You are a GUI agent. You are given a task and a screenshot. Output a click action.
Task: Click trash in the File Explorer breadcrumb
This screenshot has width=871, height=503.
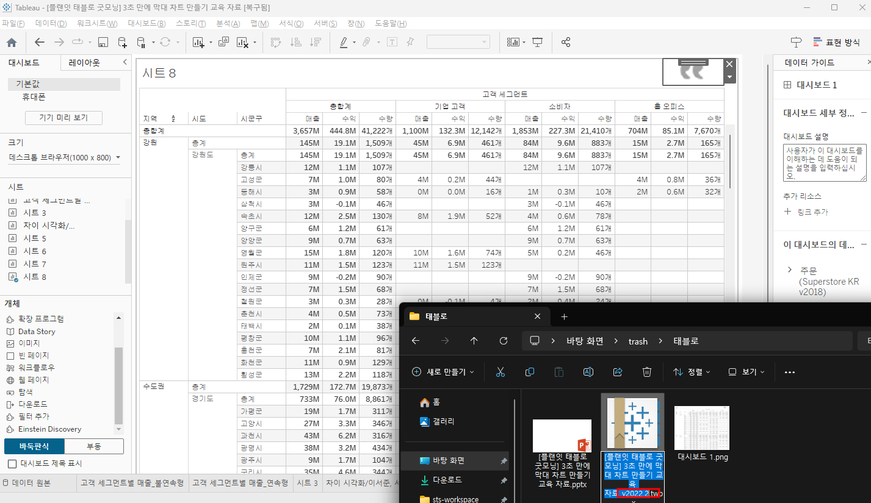coord(638,341)
